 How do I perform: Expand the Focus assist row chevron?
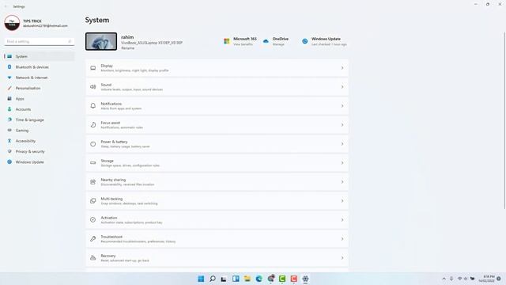(342, 125)
